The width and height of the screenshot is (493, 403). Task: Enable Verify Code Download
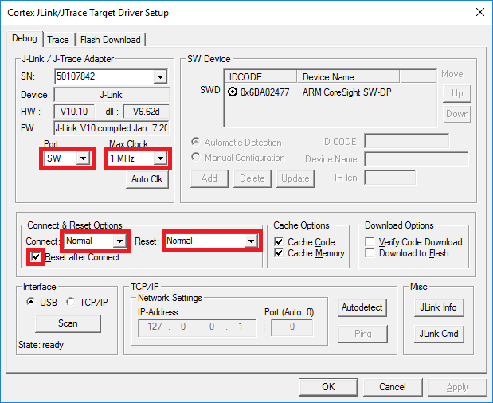370,242
